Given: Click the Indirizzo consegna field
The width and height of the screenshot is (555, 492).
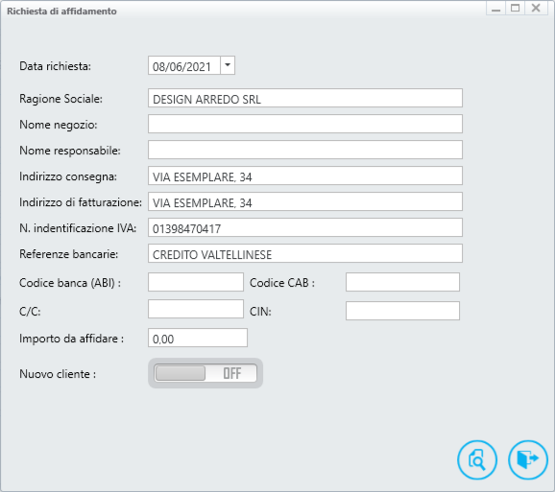Looking at the screenshot, I should pyautogui.click(x=305, y=176).
